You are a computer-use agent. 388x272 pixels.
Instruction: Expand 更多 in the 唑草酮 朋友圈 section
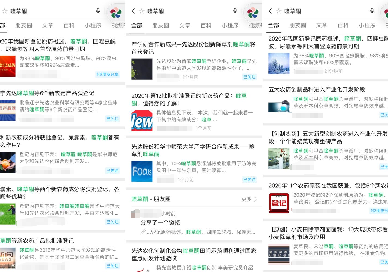[249, 199]
